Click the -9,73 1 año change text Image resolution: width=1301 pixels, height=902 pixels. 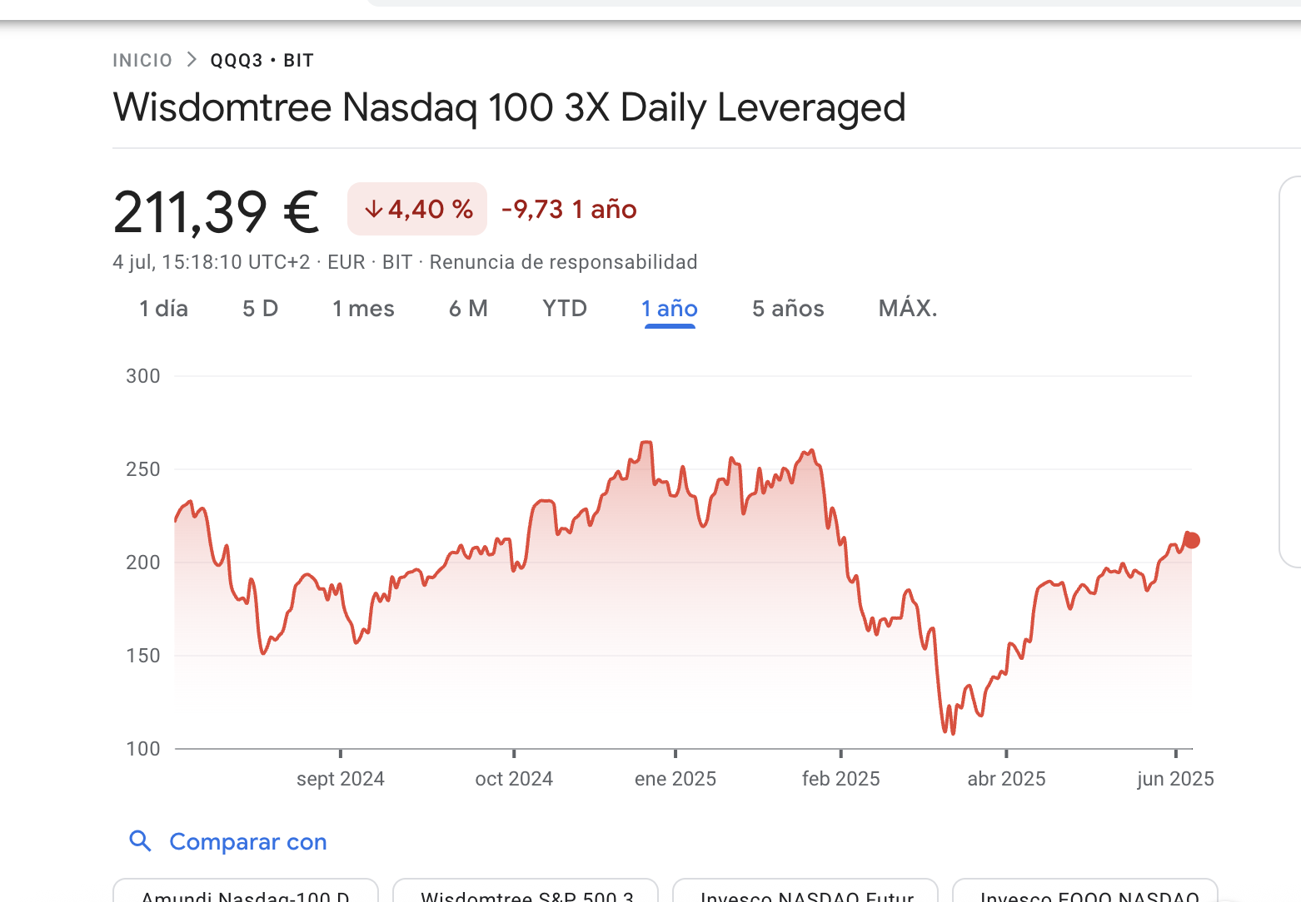click(569, 209)
